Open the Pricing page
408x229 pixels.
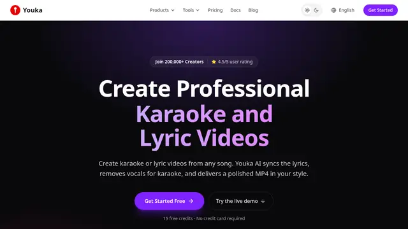click(x=215, y=10)
